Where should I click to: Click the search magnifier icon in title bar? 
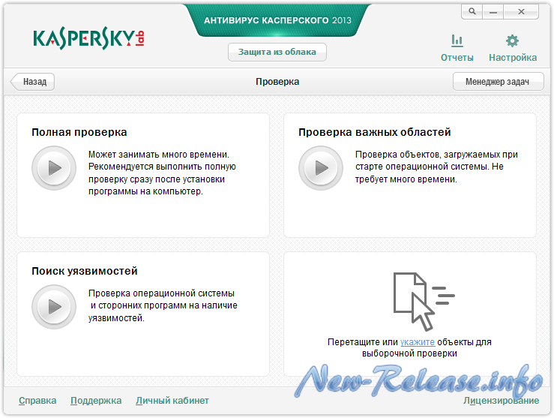472,12
